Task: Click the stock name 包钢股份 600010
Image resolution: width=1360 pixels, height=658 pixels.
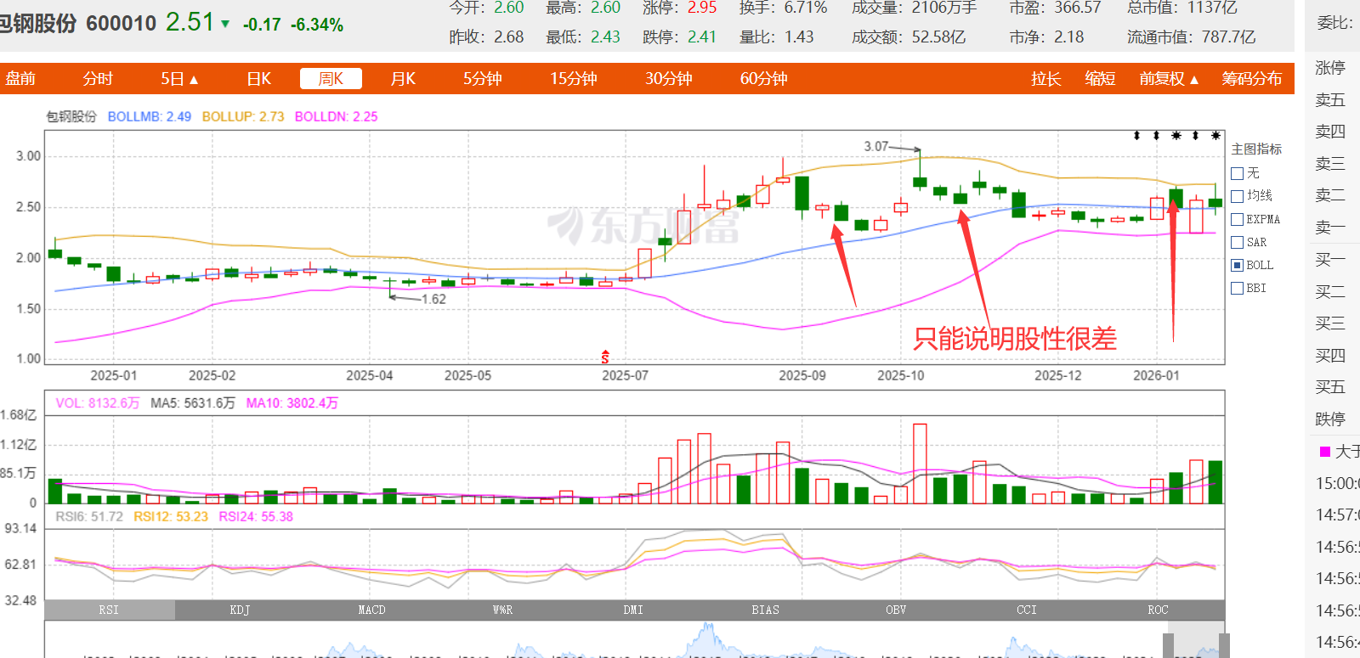Action: 77,23
